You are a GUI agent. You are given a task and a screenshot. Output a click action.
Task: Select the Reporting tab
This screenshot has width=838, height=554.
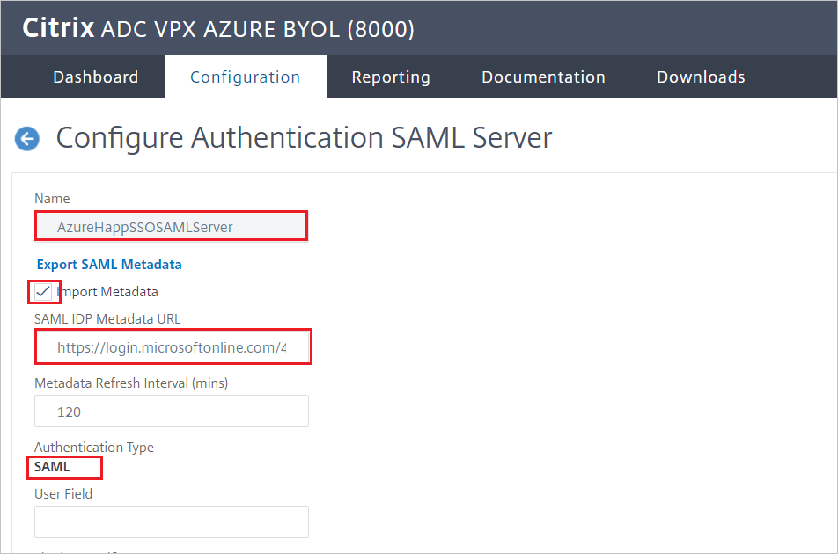pyautogui.click(x=391, y=77)
